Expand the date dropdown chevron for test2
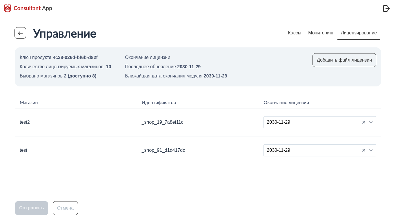 tap(371, 122)
